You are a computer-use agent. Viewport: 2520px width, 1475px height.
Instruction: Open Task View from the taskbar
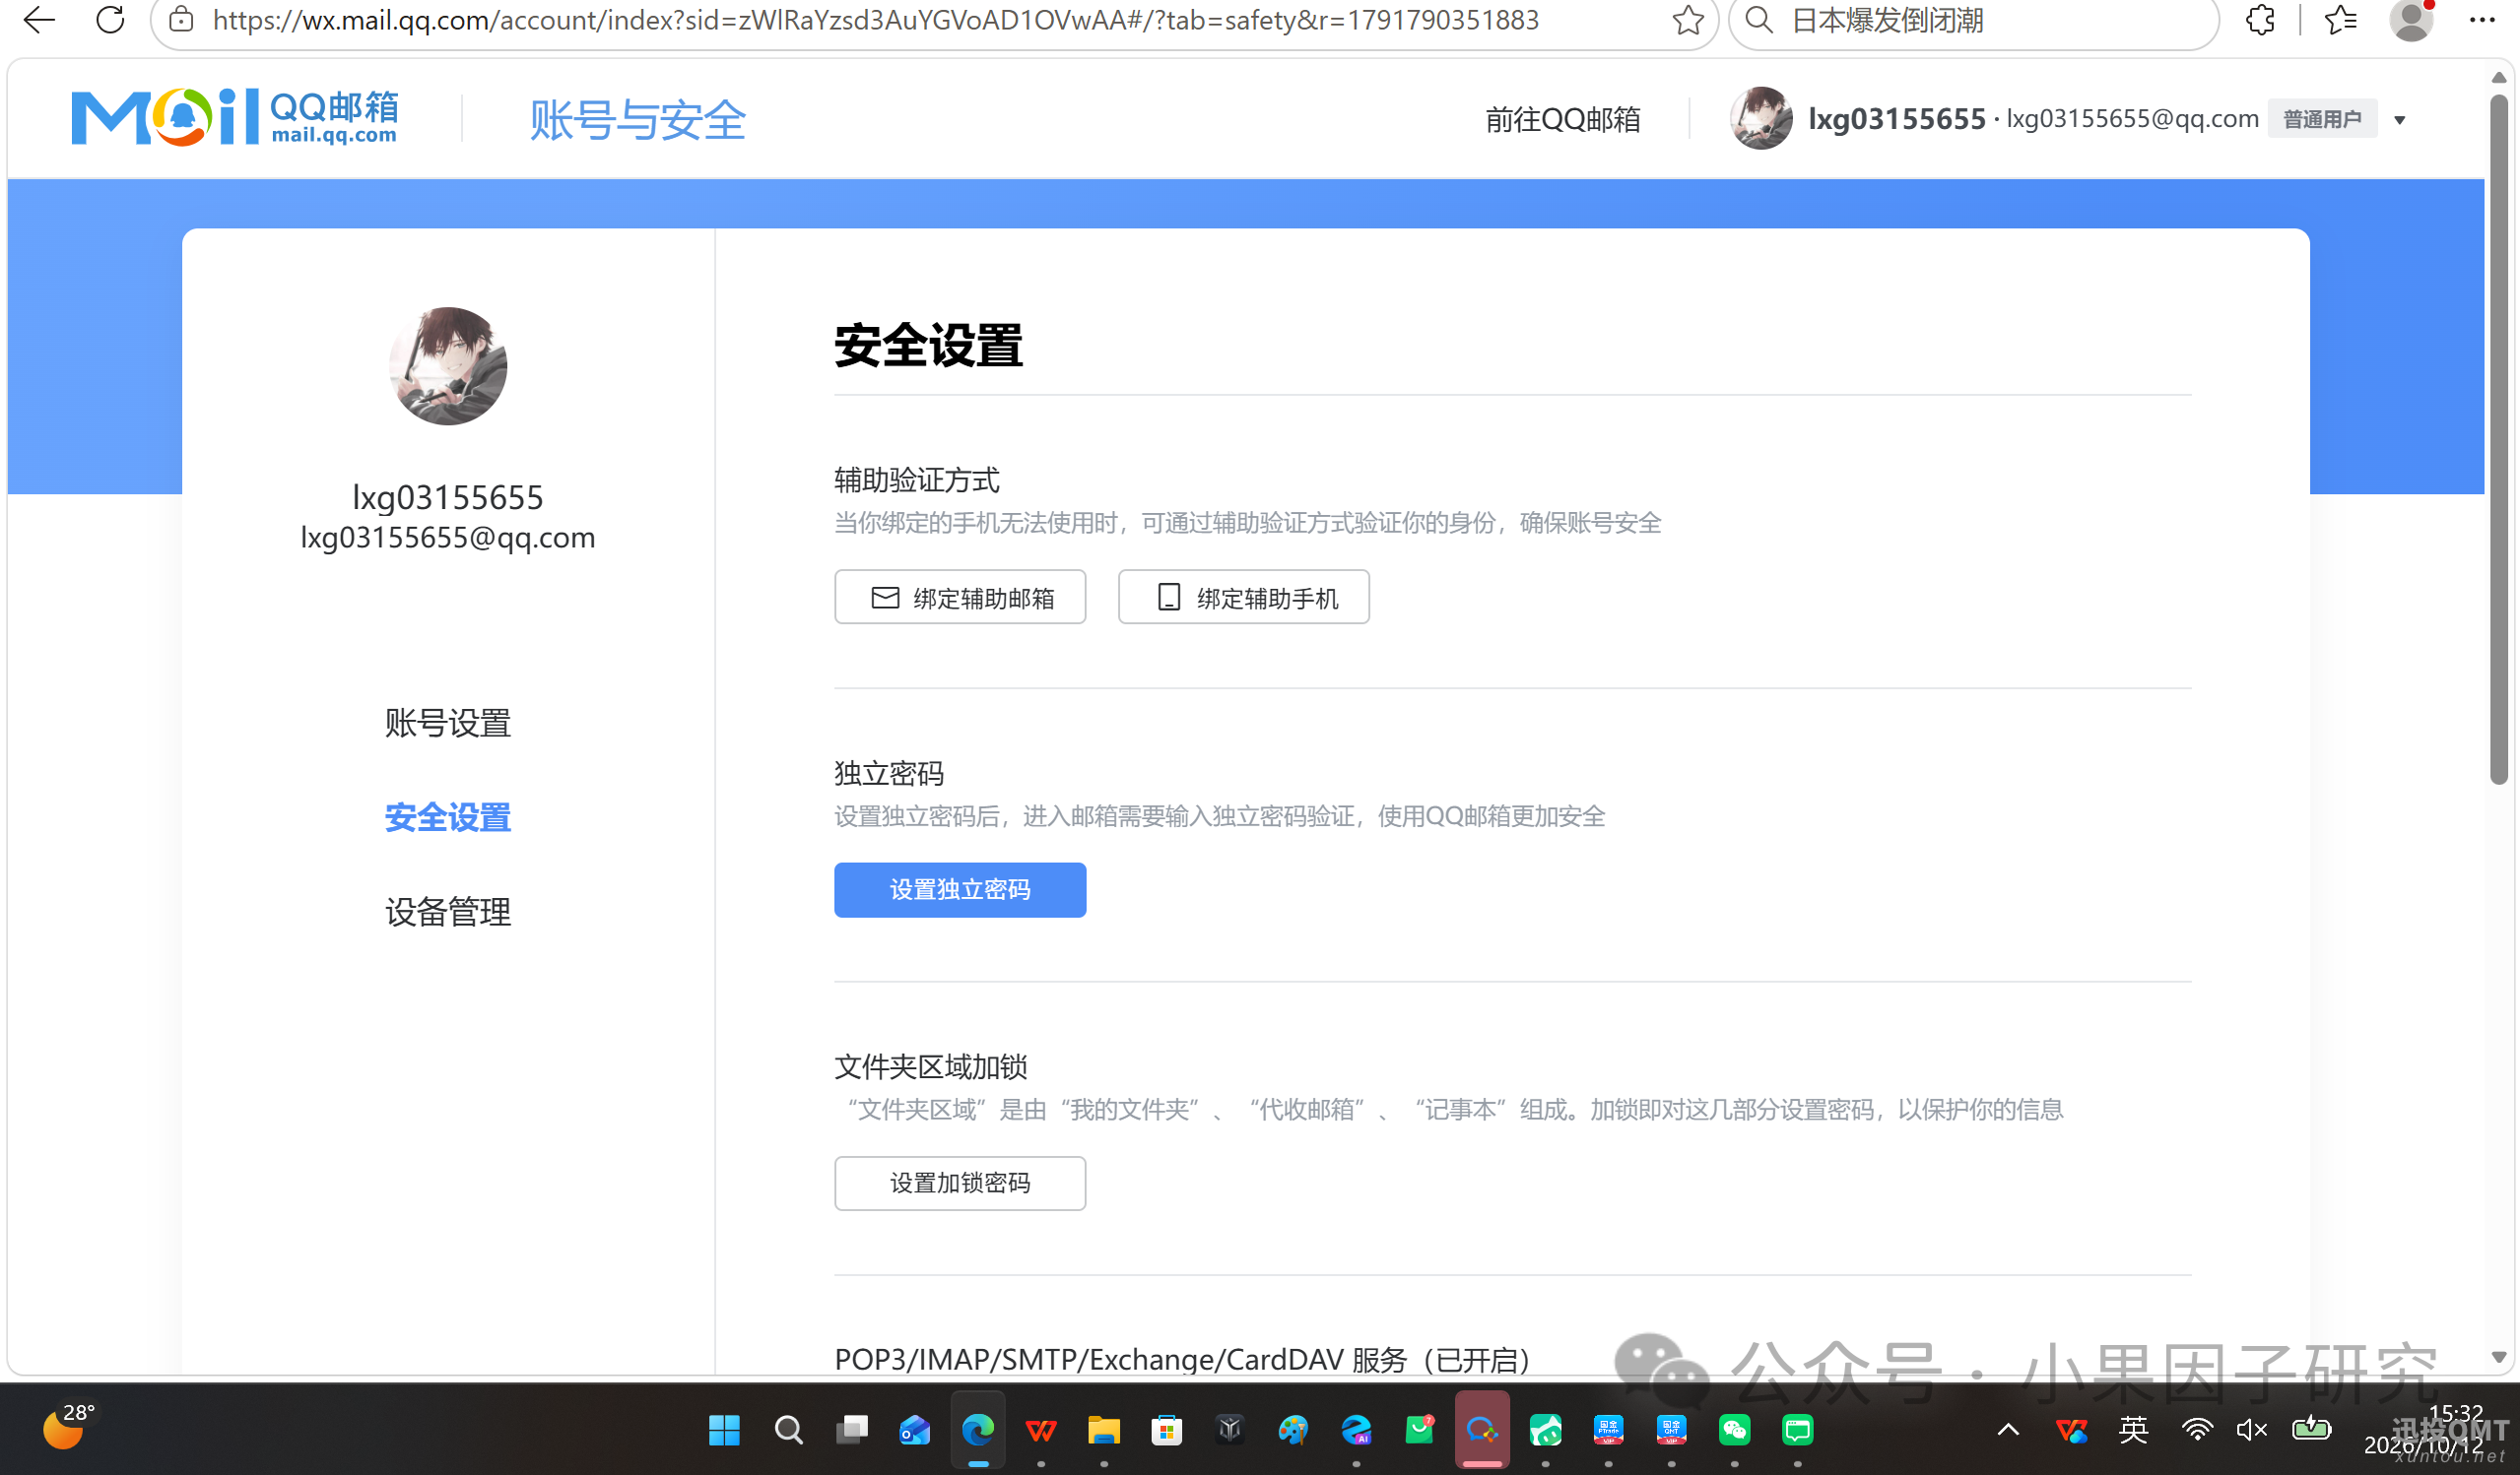click(851, 1430)
